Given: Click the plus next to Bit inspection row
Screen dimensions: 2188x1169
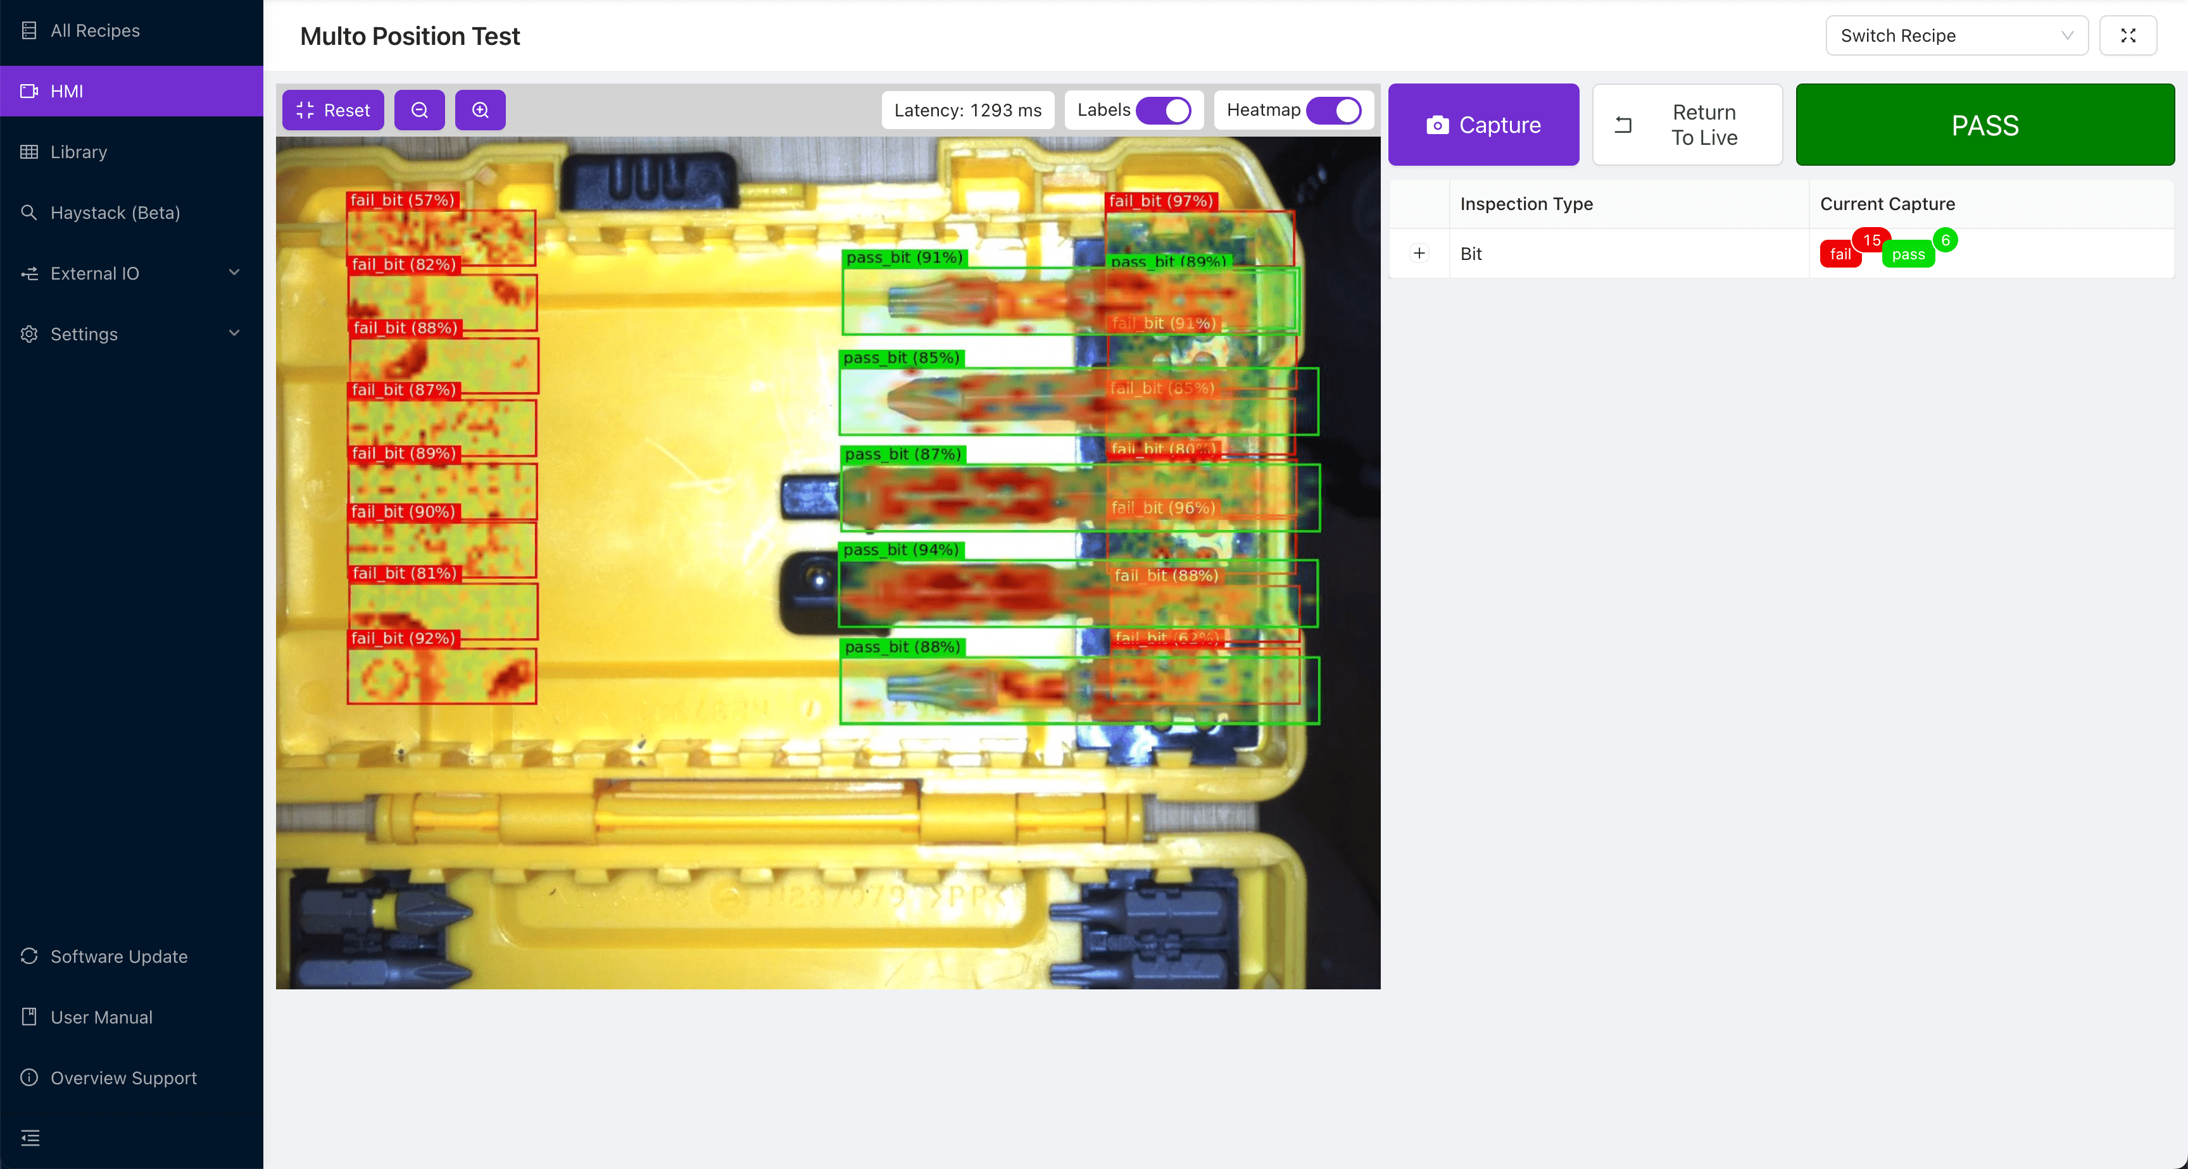Looking at the screenshot, I should pyautogui.click(x=1418, y=253).
